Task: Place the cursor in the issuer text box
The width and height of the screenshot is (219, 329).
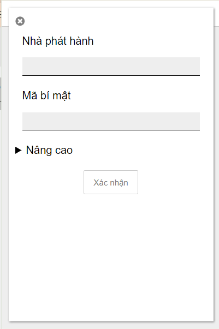Action: 111,67
